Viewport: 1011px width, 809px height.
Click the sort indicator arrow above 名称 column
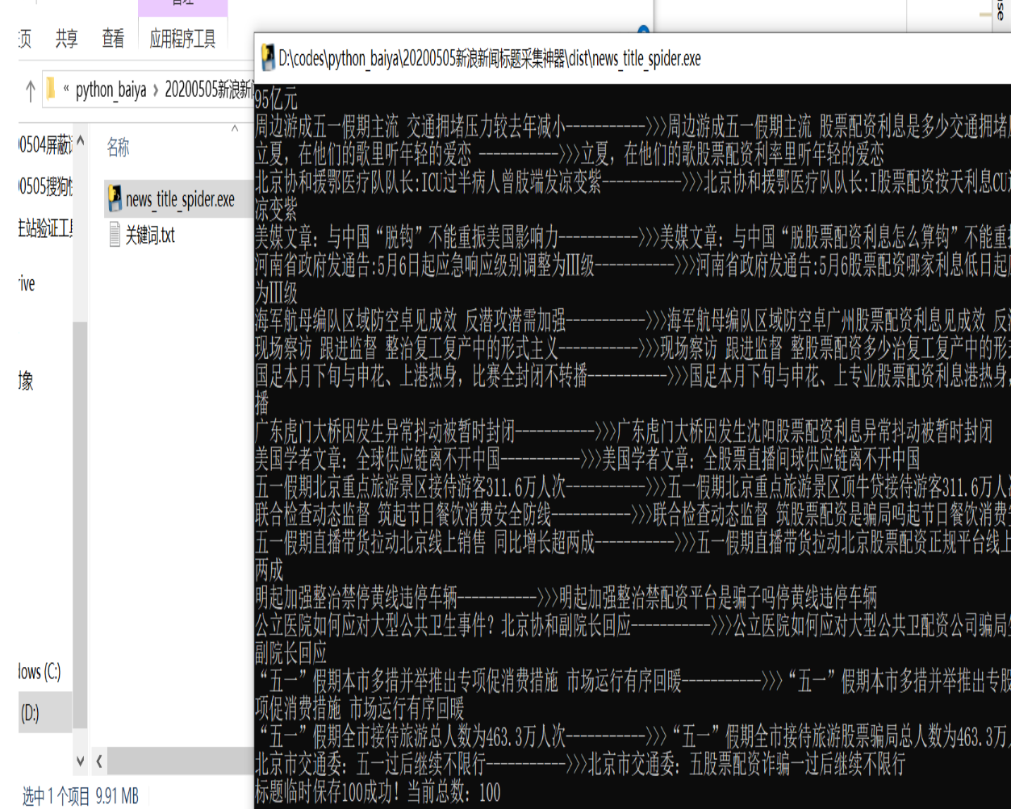click(x=235, y=128)
